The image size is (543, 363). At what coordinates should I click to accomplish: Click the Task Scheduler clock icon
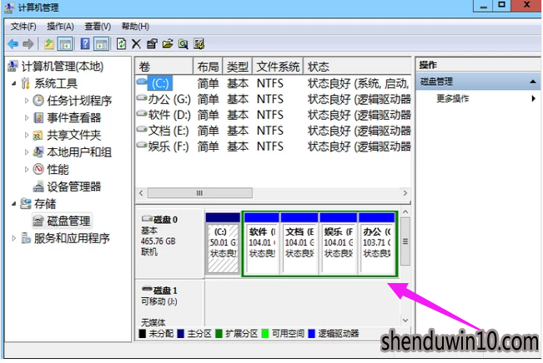[x=38, y=101]
